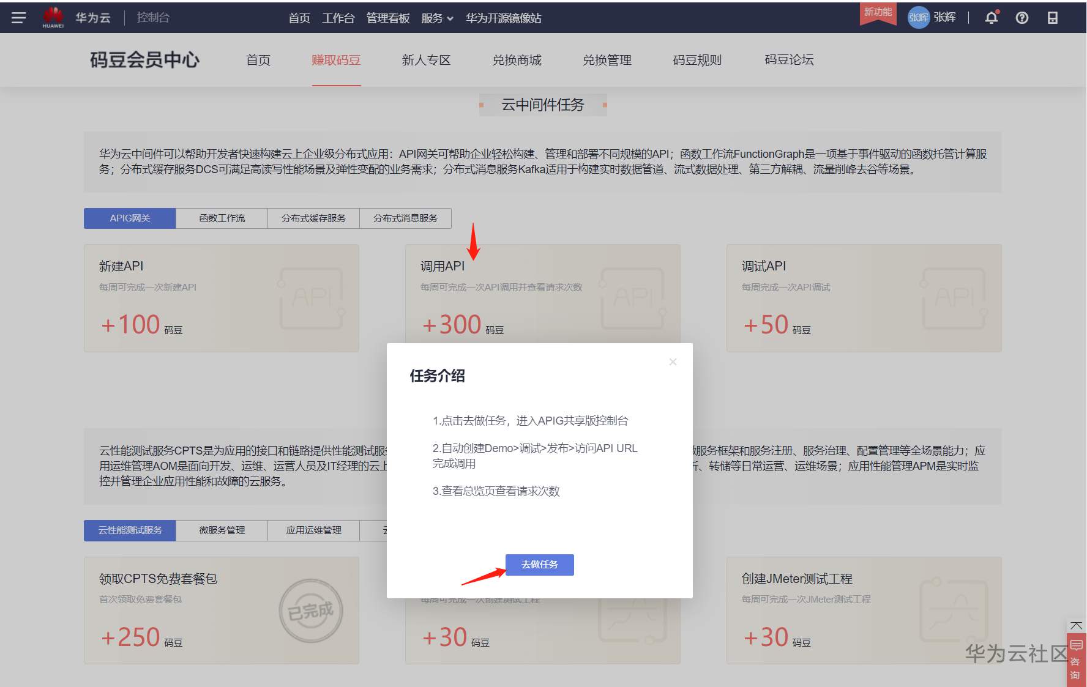Open 工作台 in the top bar
The image size is (1087, 687).
(338, 18)
